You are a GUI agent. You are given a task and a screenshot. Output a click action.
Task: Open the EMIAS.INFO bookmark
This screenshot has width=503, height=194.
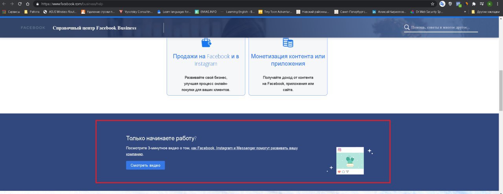[x=206, y=12]
